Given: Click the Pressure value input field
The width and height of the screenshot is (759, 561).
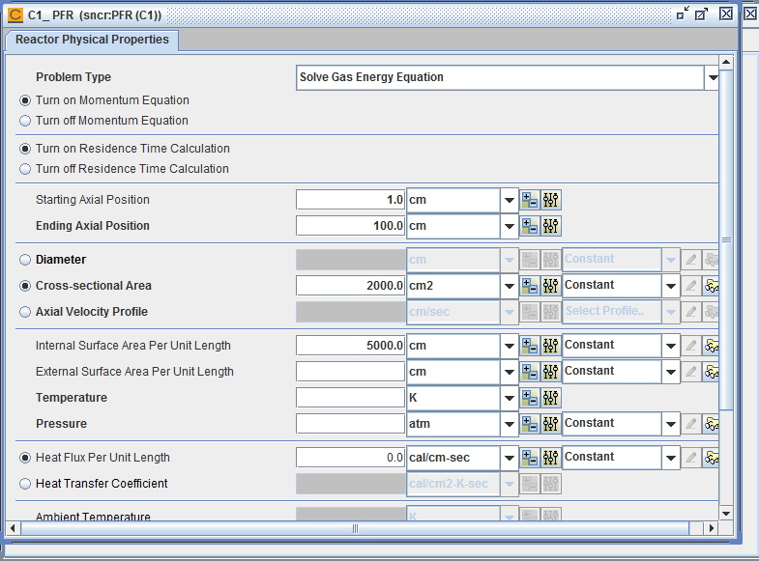Looking at the screenshot, I should pyautogui.click(x=350, y=424).
